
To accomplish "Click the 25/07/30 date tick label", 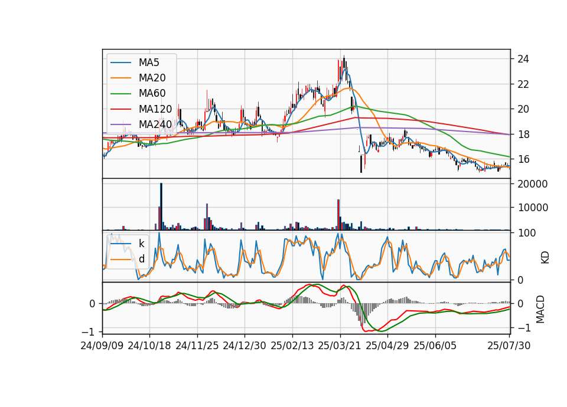I will point(509,346).
